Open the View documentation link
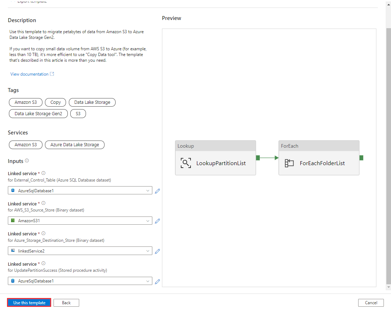The height and width of the screenshot is (311, 391). pyautogui.click(x=29, y=74)
